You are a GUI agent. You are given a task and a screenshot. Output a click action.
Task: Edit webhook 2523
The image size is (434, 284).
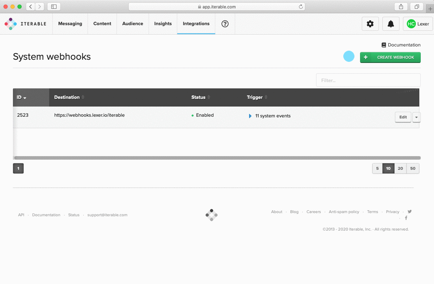pos(403,117)
